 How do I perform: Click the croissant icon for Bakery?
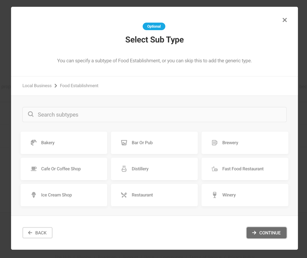tap(34, 143)
